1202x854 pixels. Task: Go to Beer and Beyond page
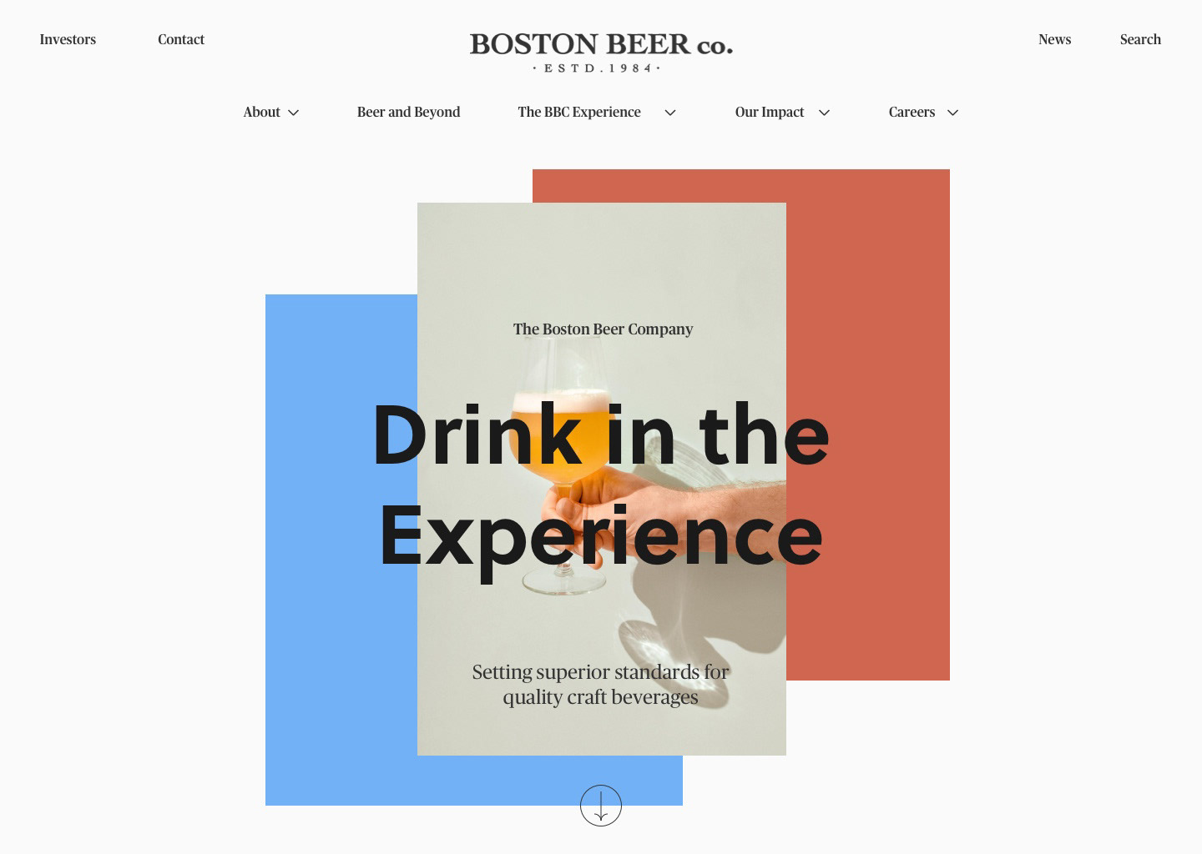pos(408,112)
